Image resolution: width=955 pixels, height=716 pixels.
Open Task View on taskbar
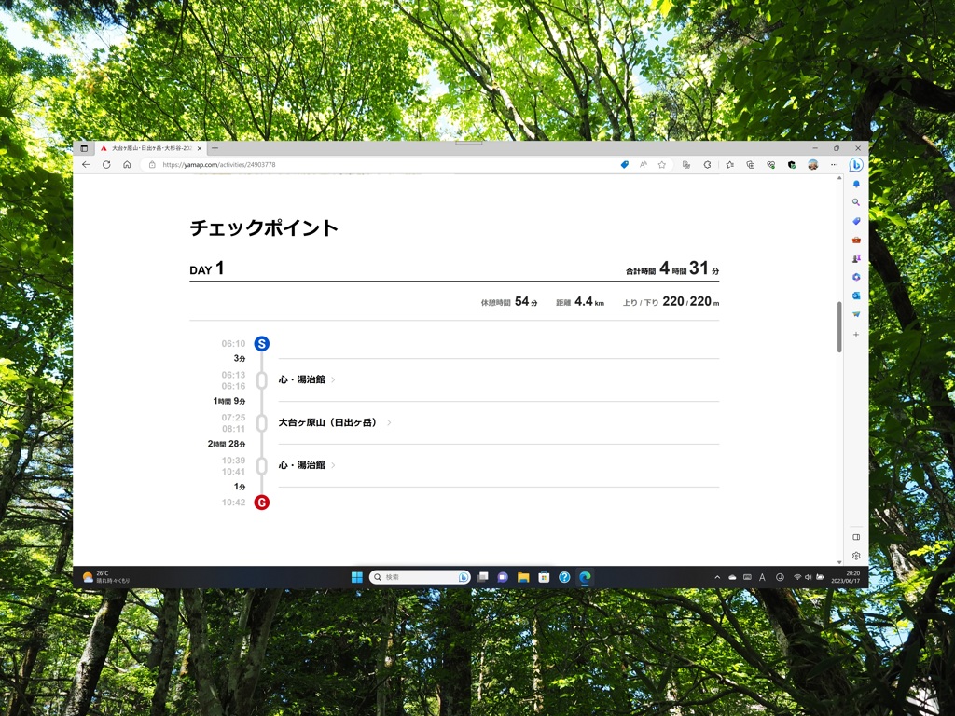[482, 577]
